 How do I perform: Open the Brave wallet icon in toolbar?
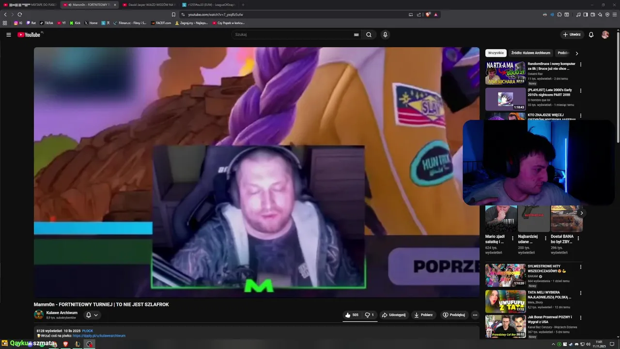(x=593, y=15)
